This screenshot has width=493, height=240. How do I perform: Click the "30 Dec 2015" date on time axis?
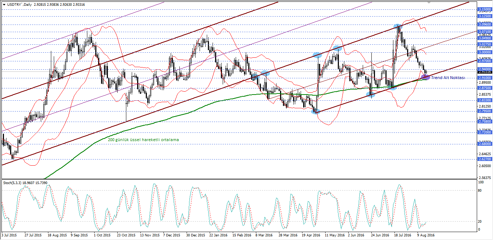[196, 235]
